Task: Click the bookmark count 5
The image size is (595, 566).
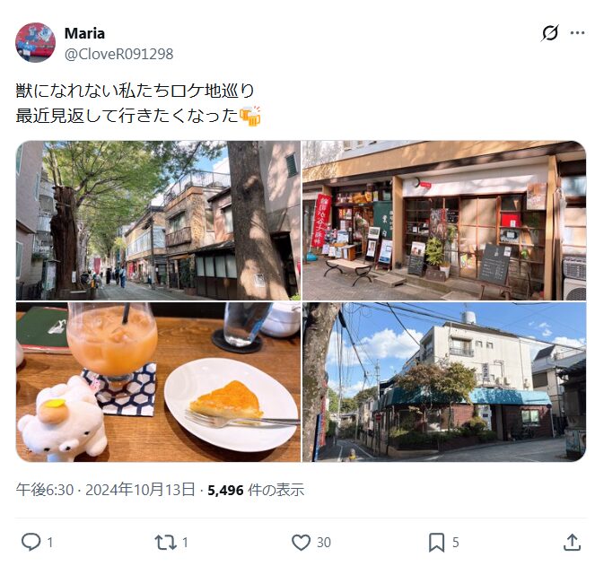Action: coord(456,543)
